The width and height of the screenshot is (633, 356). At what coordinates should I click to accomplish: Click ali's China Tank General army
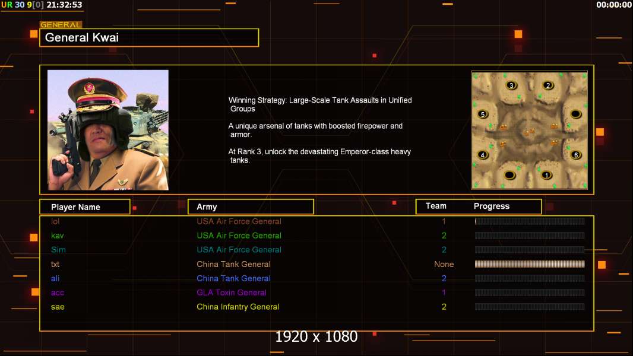pos(233,278)
